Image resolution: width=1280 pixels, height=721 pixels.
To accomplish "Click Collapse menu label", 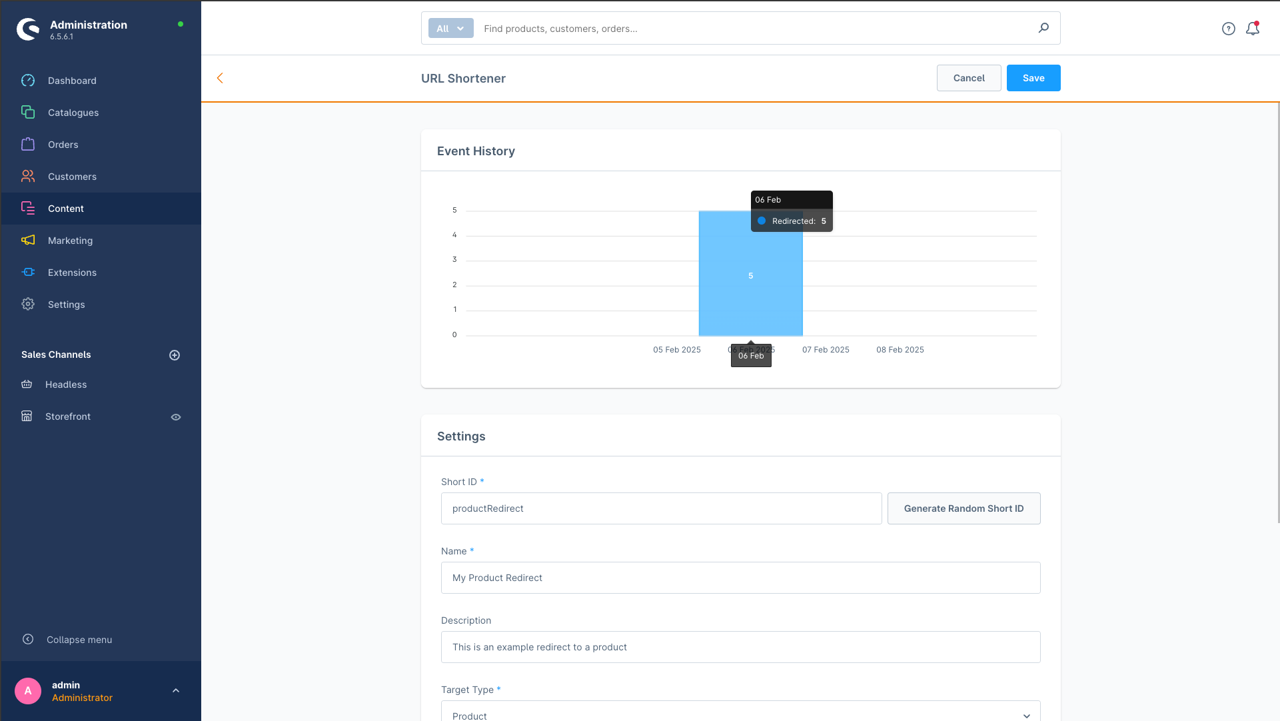I will click(x=79, y=640).
